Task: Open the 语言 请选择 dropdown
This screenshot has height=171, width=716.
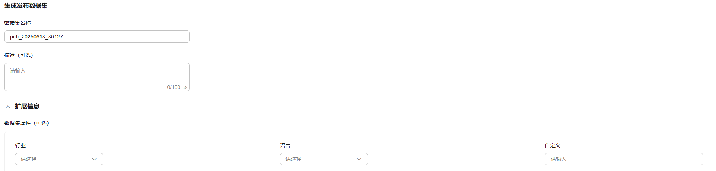Action: point(324,159)
